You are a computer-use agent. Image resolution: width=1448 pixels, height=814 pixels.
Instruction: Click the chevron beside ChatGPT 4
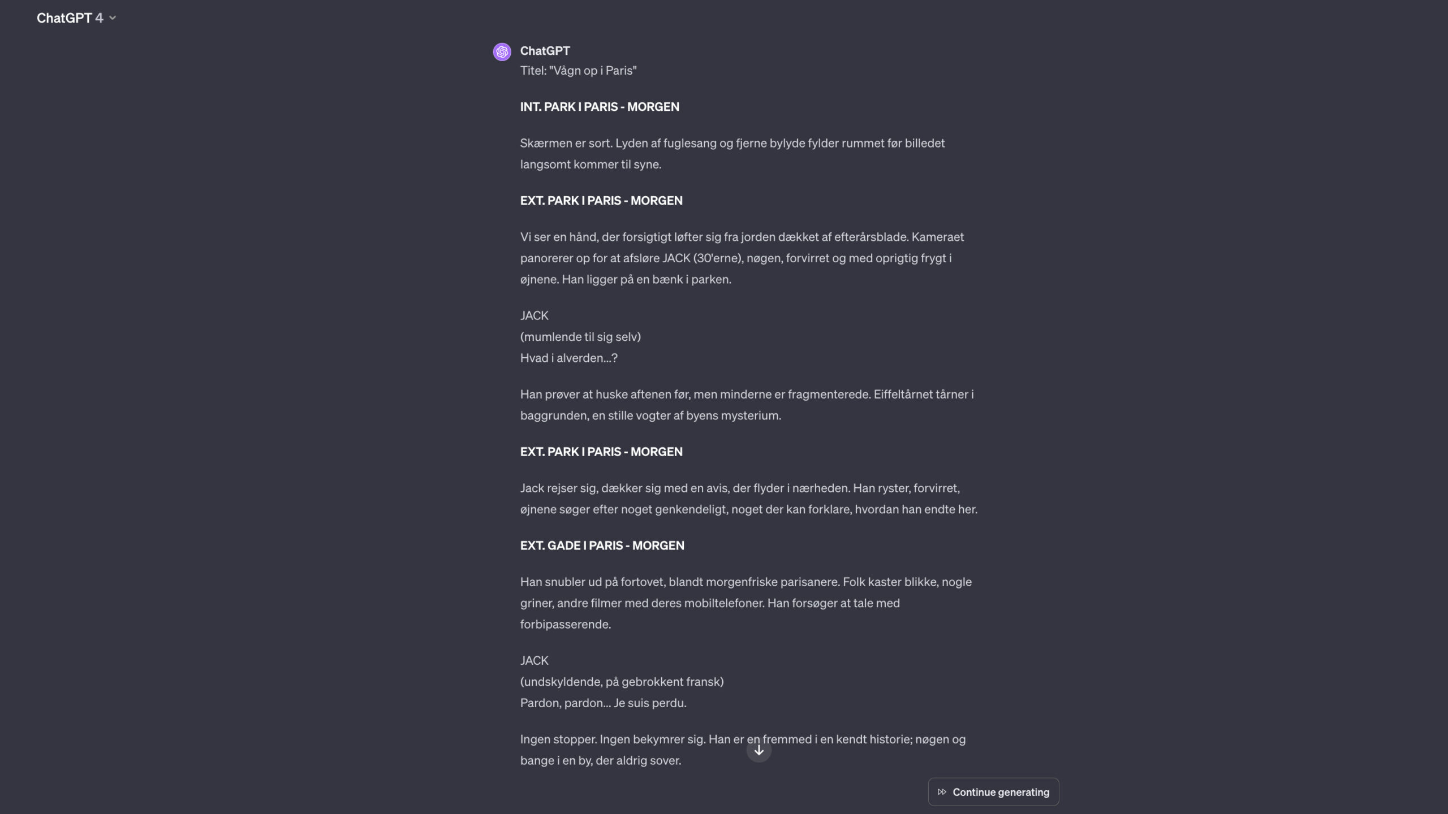click(113, 18)
